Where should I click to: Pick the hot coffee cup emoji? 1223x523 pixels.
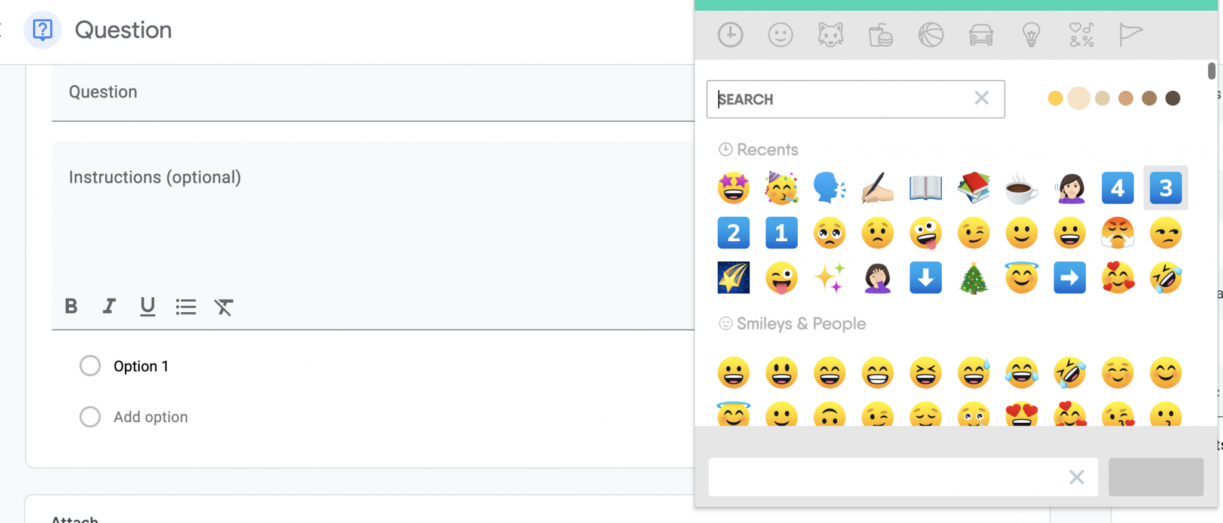pyautogui.click(x=1021, y=189)
